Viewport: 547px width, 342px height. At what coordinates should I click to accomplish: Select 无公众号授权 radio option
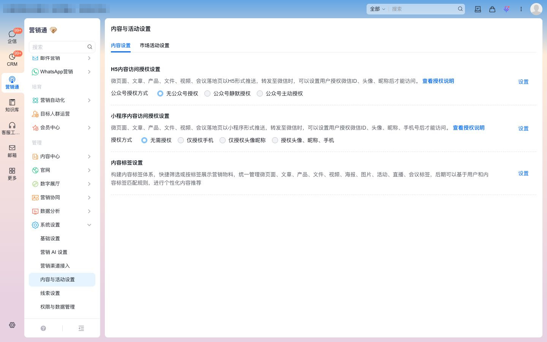pyautogui.click(x=160, y=93)
